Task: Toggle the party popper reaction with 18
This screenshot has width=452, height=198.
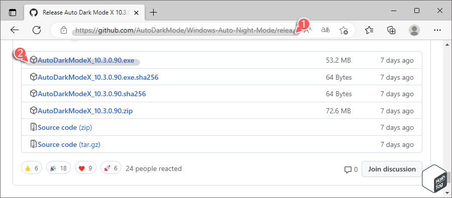Action: coord(59,168)
